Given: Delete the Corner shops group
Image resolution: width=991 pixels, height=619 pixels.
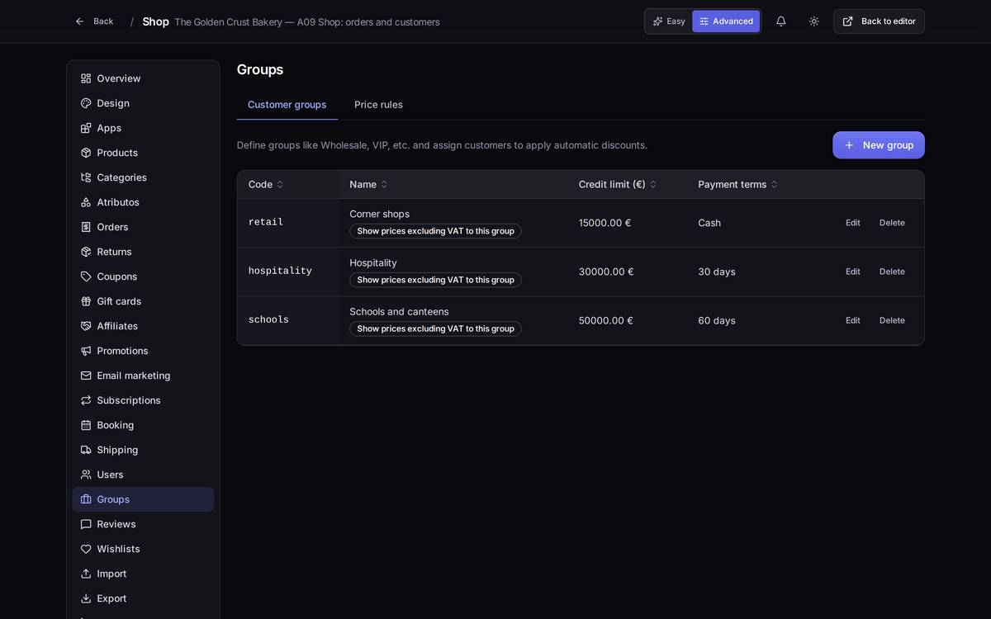Looking at the screenshot, I should 892,223.
